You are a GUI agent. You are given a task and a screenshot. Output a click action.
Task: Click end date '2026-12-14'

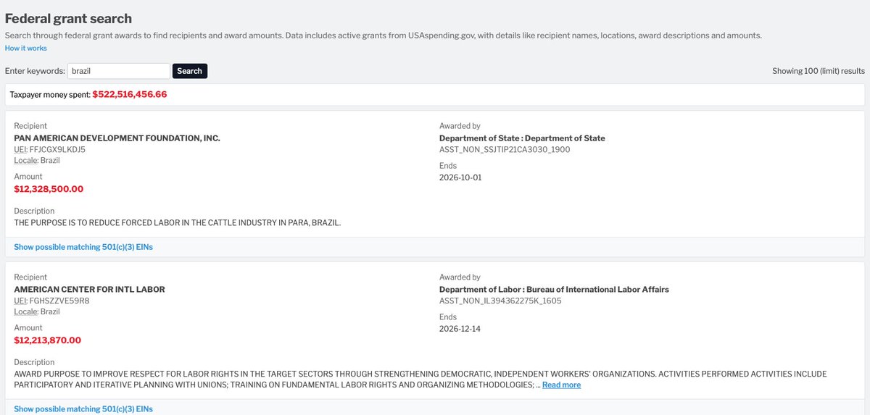[460, 329]
